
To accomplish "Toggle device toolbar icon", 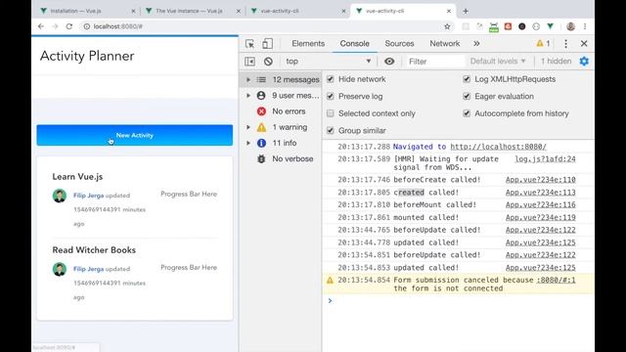I will coord(267,43).
